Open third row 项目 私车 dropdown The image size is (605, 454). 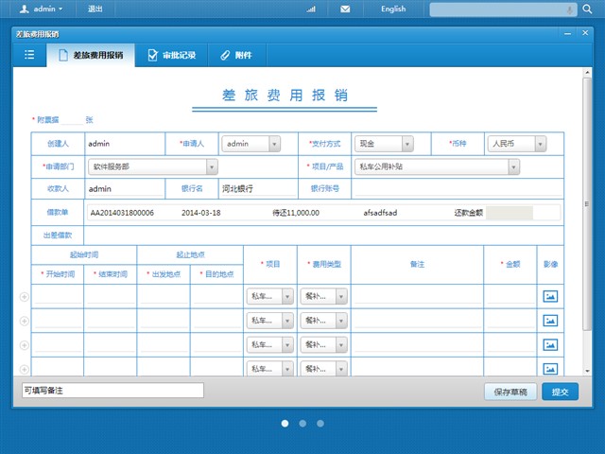coord(270,344)
